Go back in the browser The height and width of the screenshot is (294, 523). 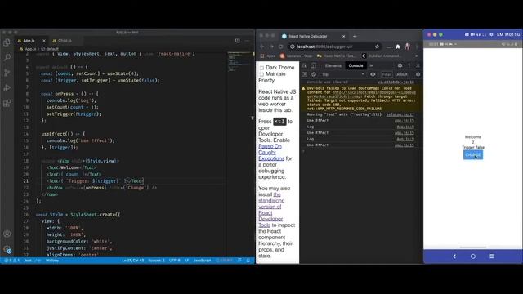click(261, 47)
